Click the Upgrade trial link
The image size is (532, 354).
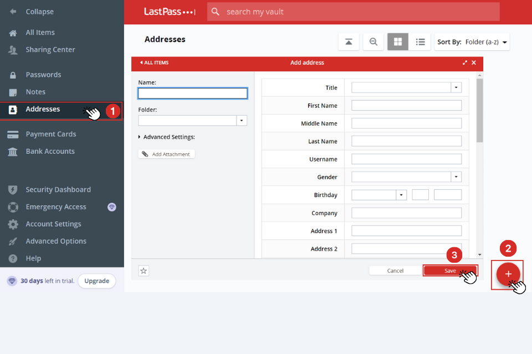click(96, 281)
